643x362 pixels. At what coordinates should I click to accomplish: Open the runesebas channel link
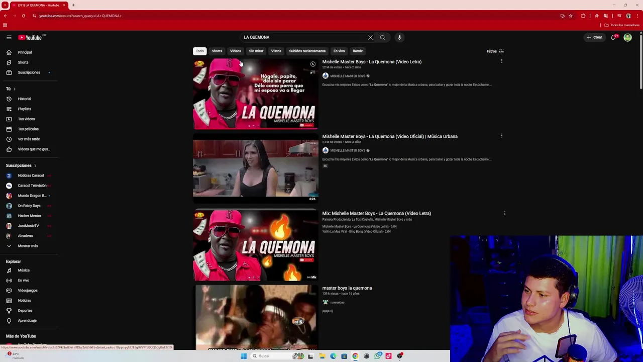pyautogui.click(x=337, y=302)
